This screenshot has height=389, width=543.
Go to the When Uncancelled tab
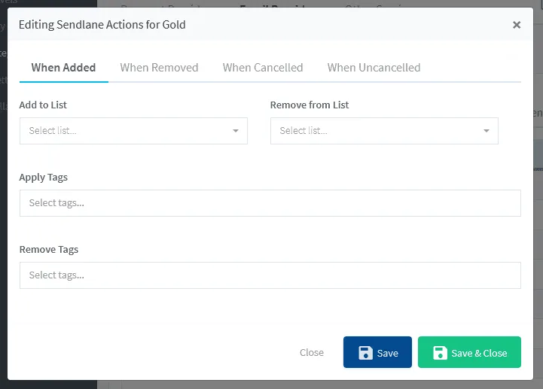pyautogui.click(x=374, y=68)
